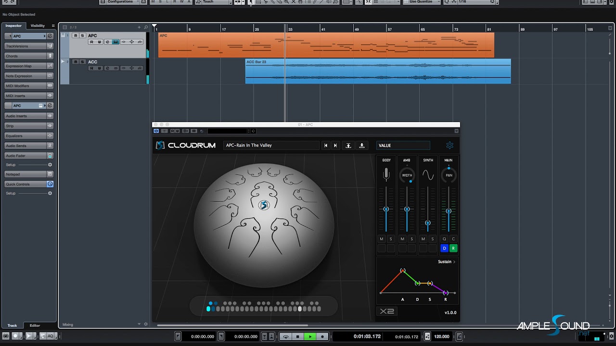Image resolution: width=616 pixels, height=346 pixels.
Task: Open the Configurations dropdown
Action: tap(120, 2)
